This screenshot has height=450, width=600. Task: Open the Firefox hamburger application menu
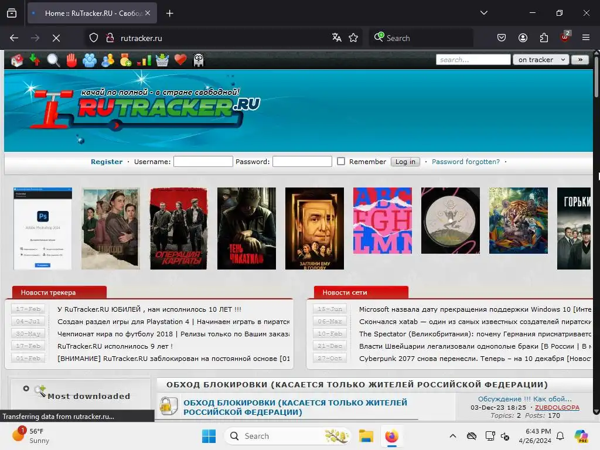(x=586, y=37)
